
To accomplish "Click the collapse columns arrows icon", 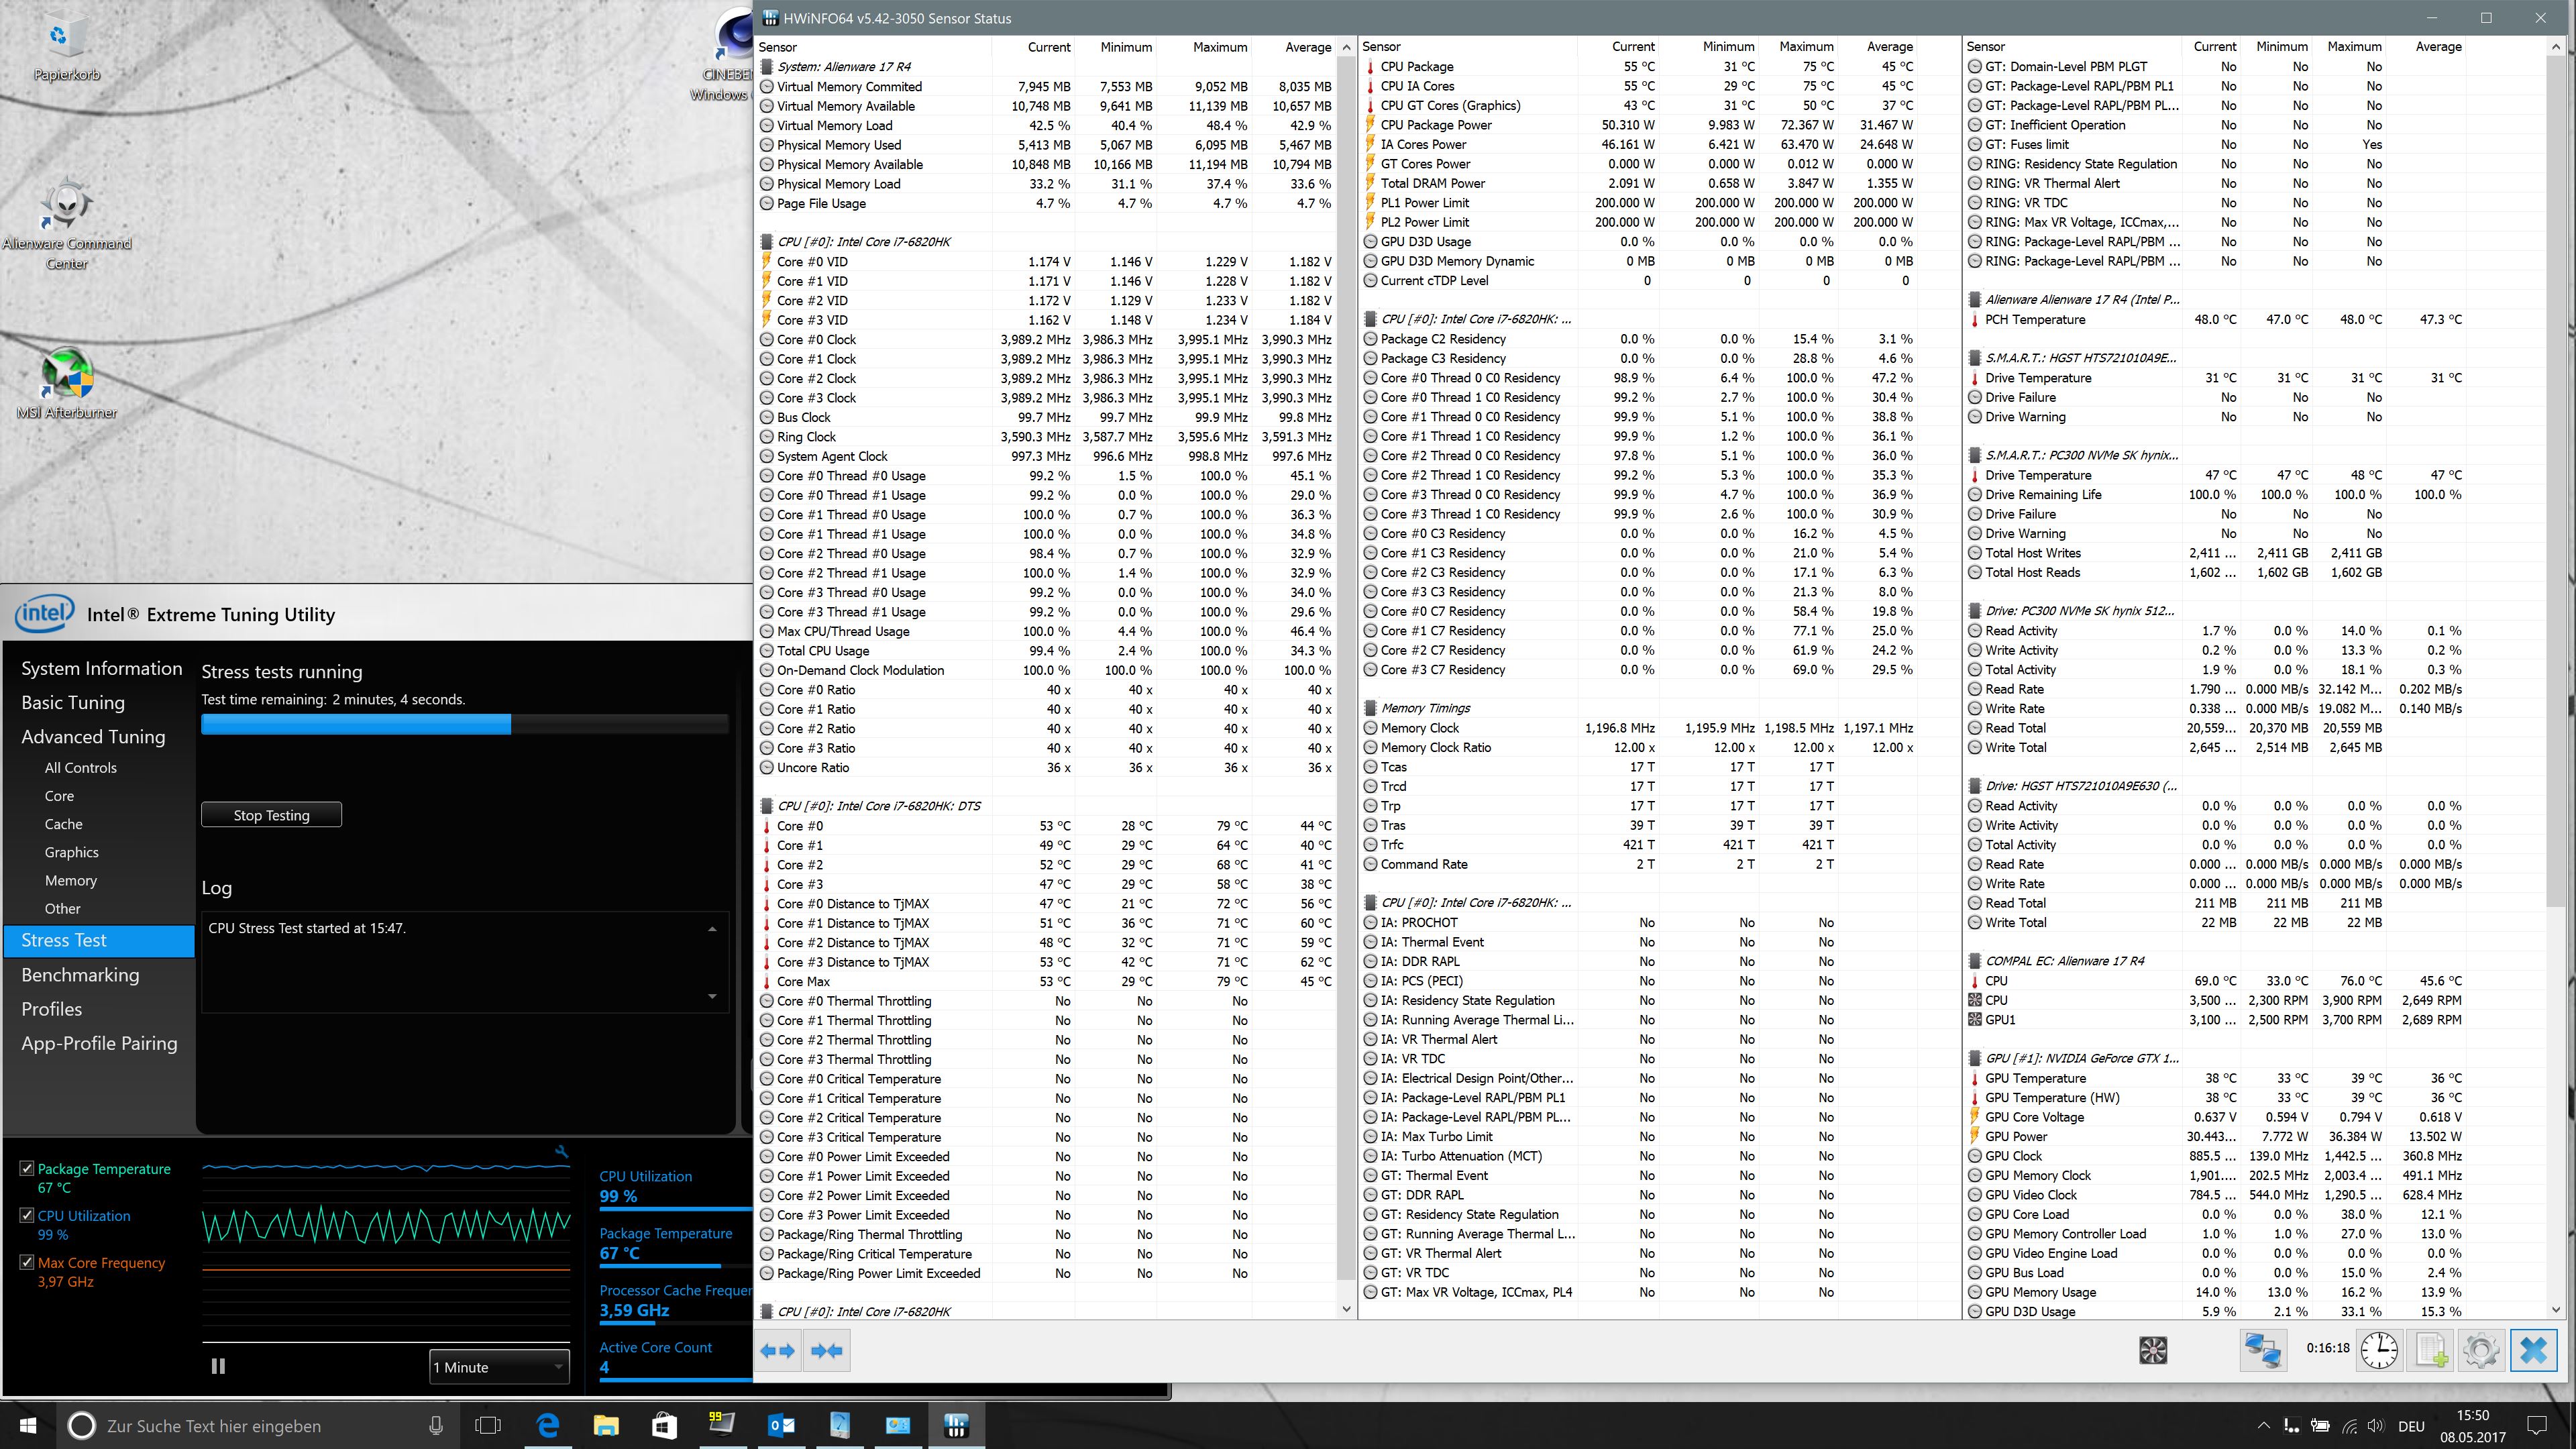I will [826, 1351].
